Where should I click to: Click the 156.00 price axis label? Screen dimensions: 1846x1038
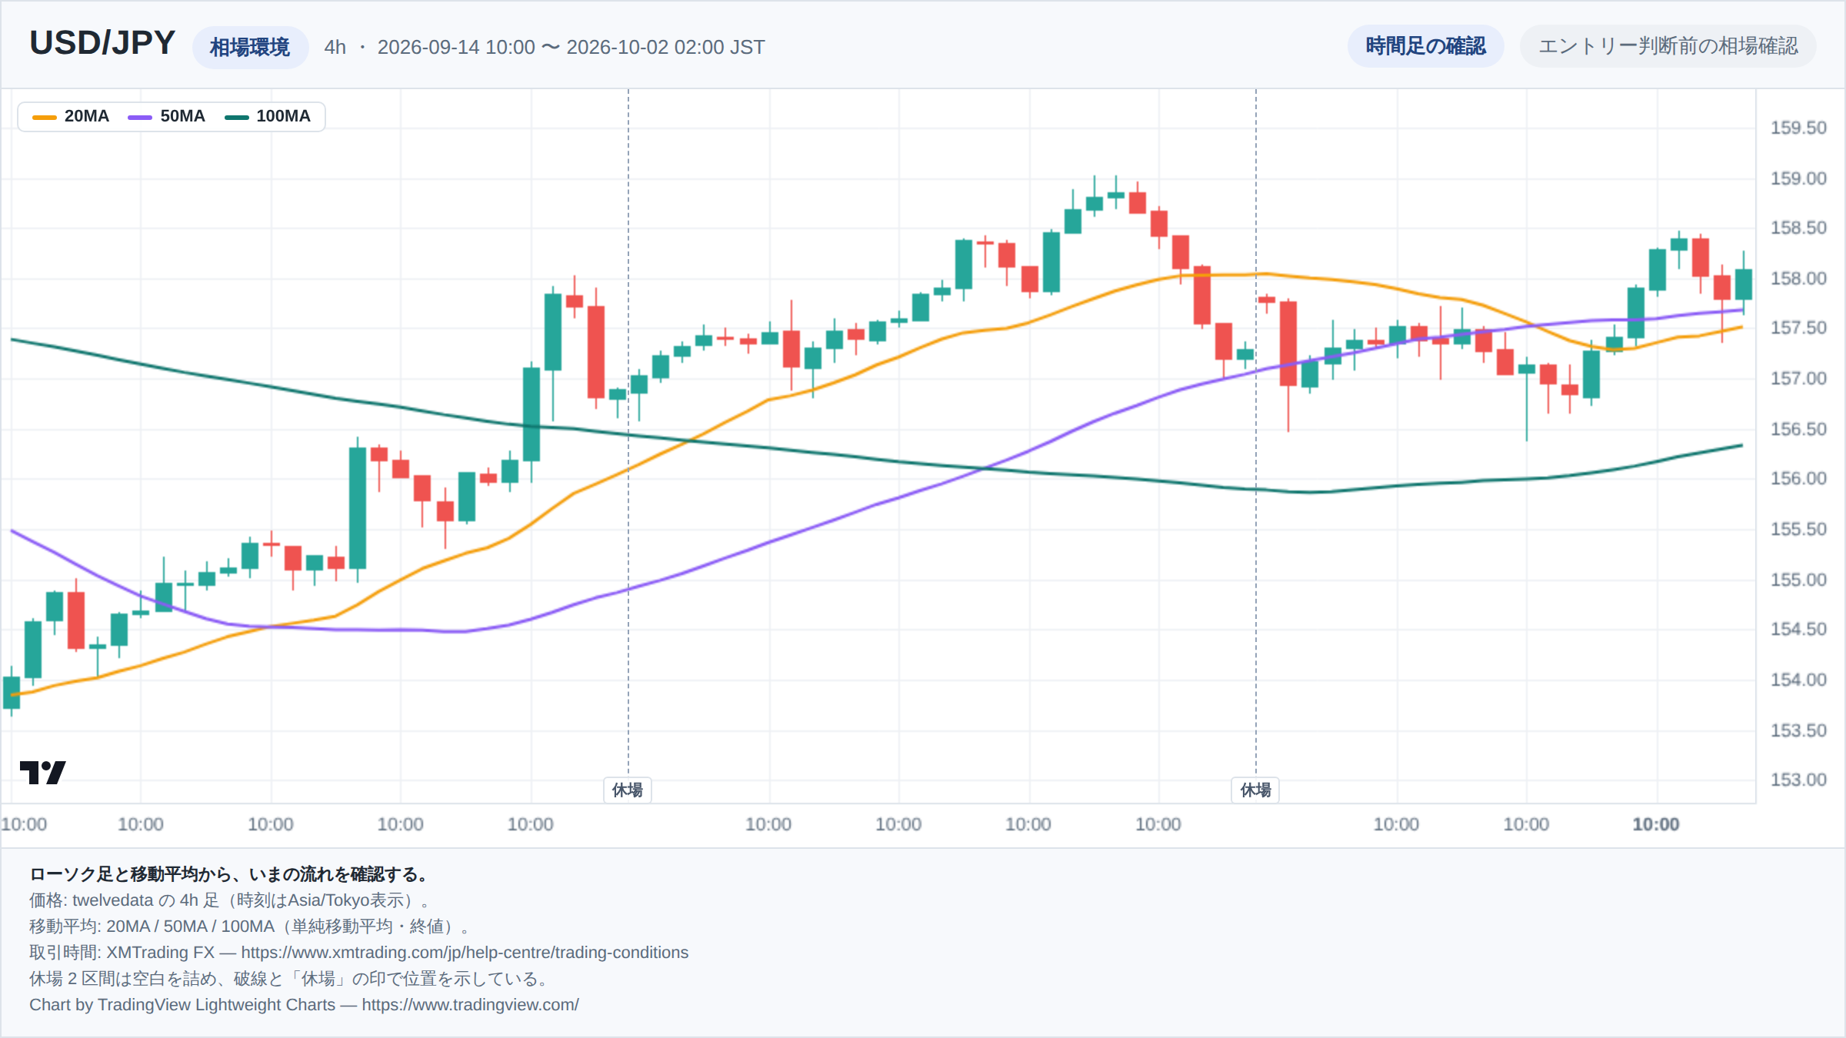click(x=1798, y=478)
